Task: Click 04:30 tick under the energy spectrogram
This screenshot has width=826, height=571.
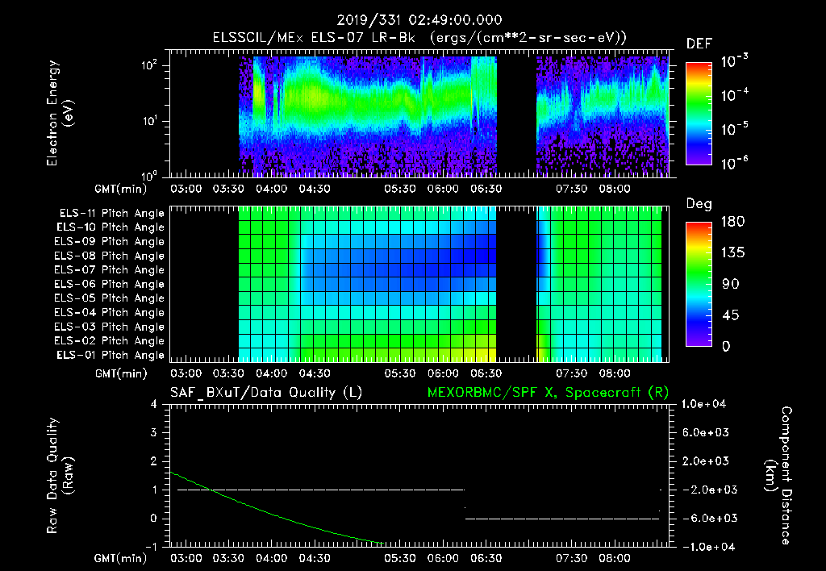Action: [315, 189]
